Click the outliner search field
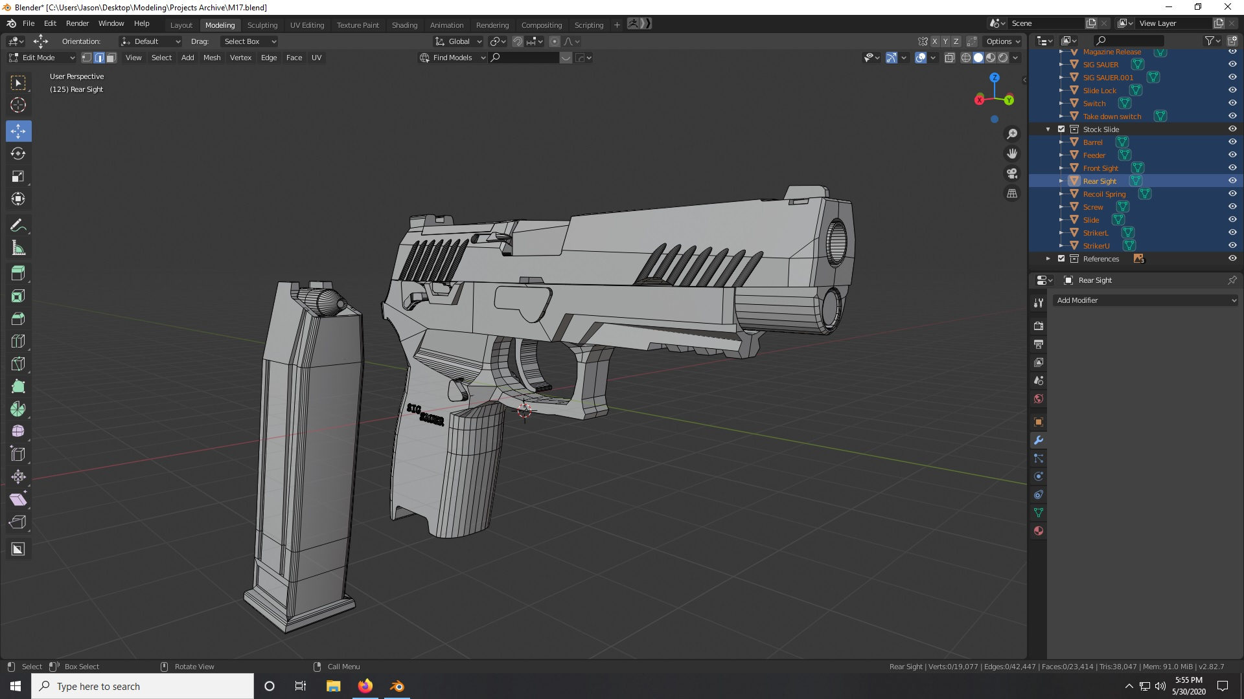1244x699 pixels. pos(1129,41)
